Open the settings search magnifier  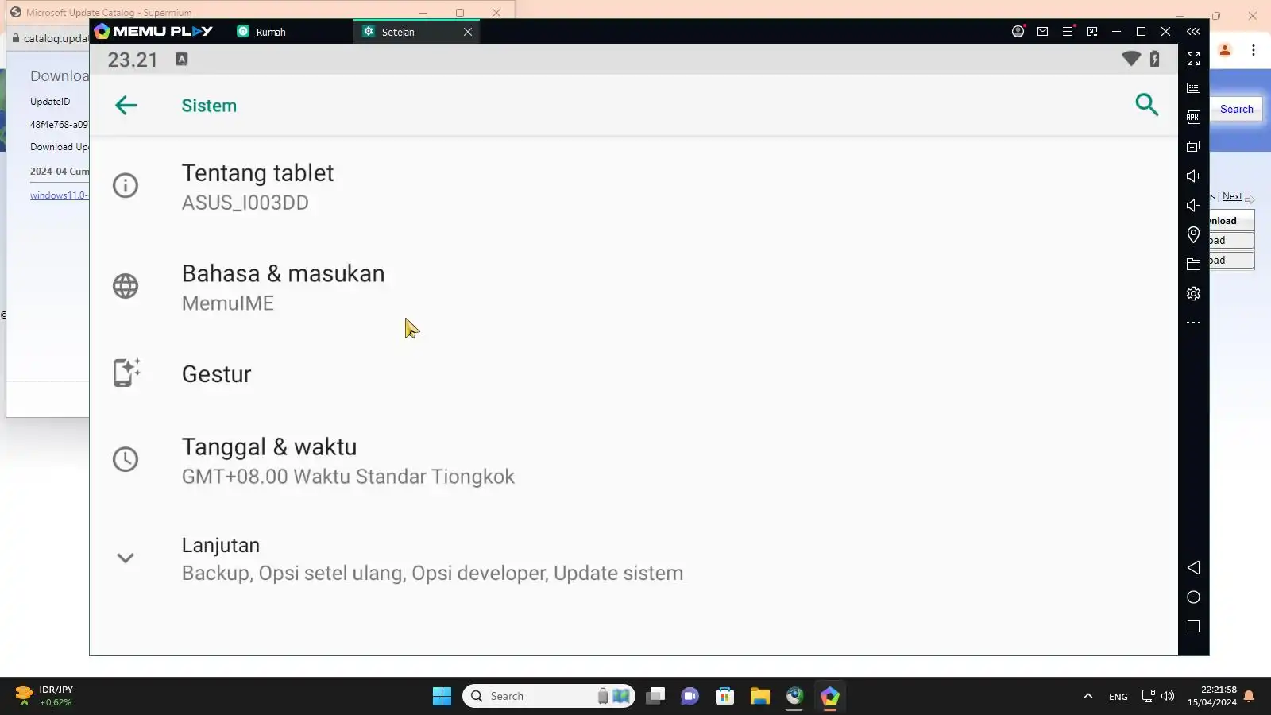click(x=1146, y=105)
